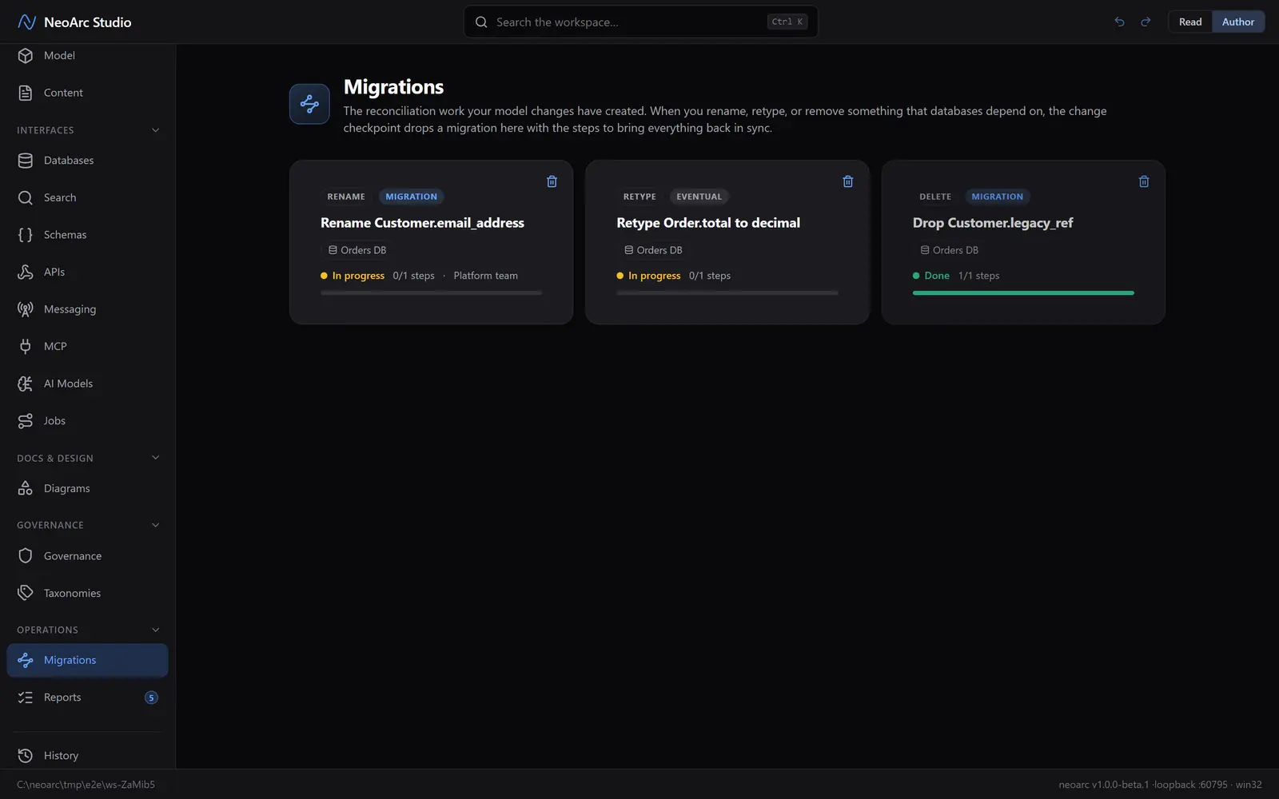Click In progress status on Rename card
The height and width of the screenshot is (799, 1279).
[x=353, y=276]
